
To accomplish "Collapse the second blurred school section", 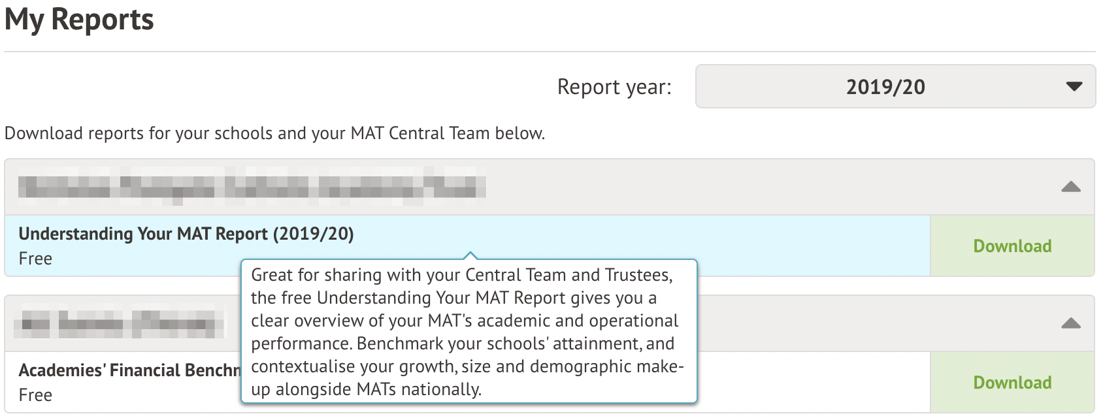I will click(x=1070, y=323).
